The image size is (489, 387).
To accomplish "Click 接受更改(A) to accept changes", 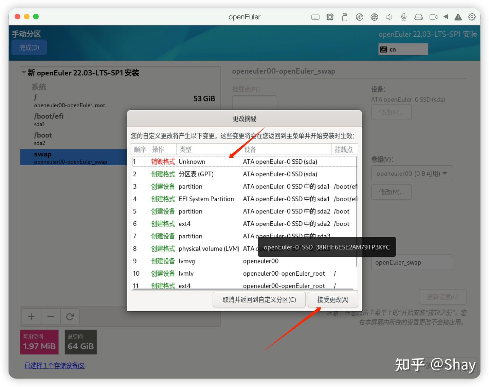I will pyautogui.click(x=333, y=299).
